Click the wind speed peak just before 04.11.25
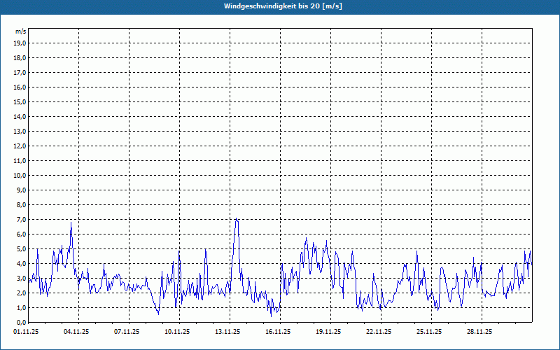560x350 pixels. (x=71, y=223)
